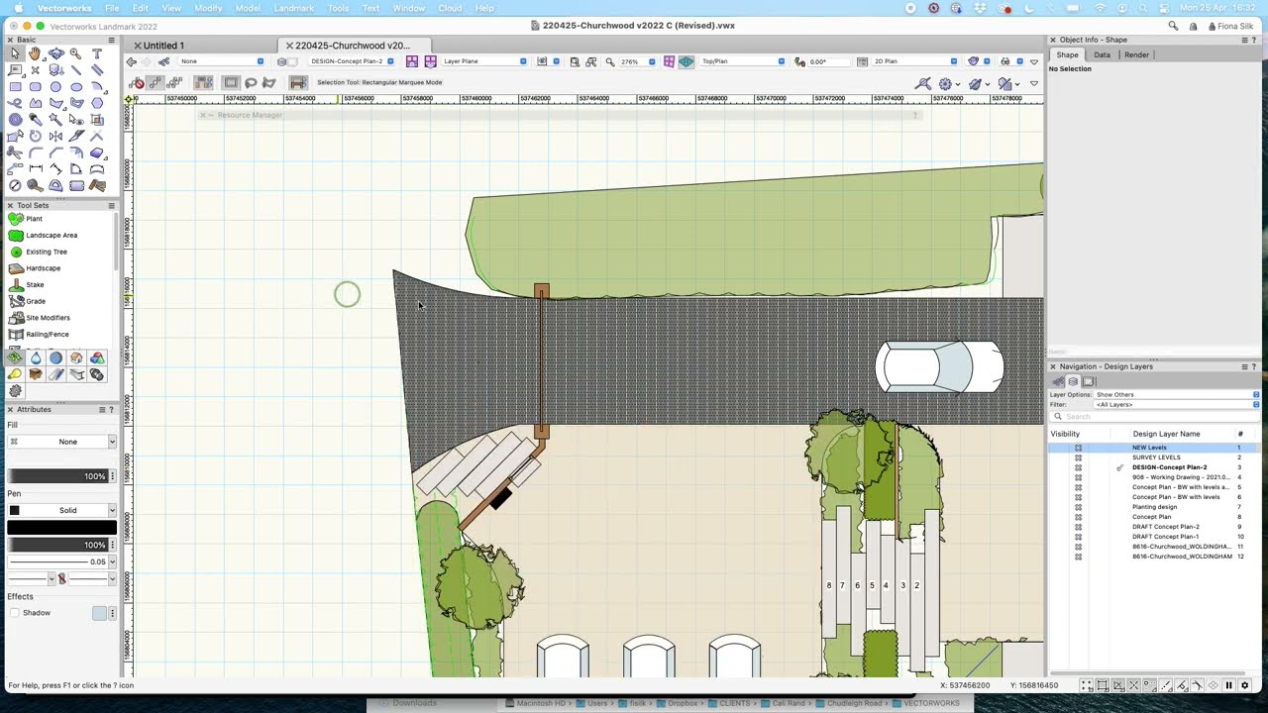
Task: Open the Layer Options Show Others dropdown
Action: (x=1177, y=394)
